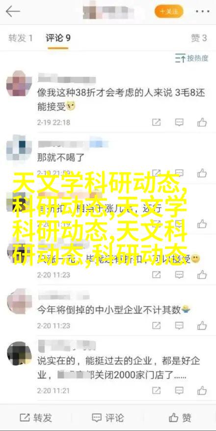Go back using the top-left arrow

pyautogui.click(x=13, y=12)
